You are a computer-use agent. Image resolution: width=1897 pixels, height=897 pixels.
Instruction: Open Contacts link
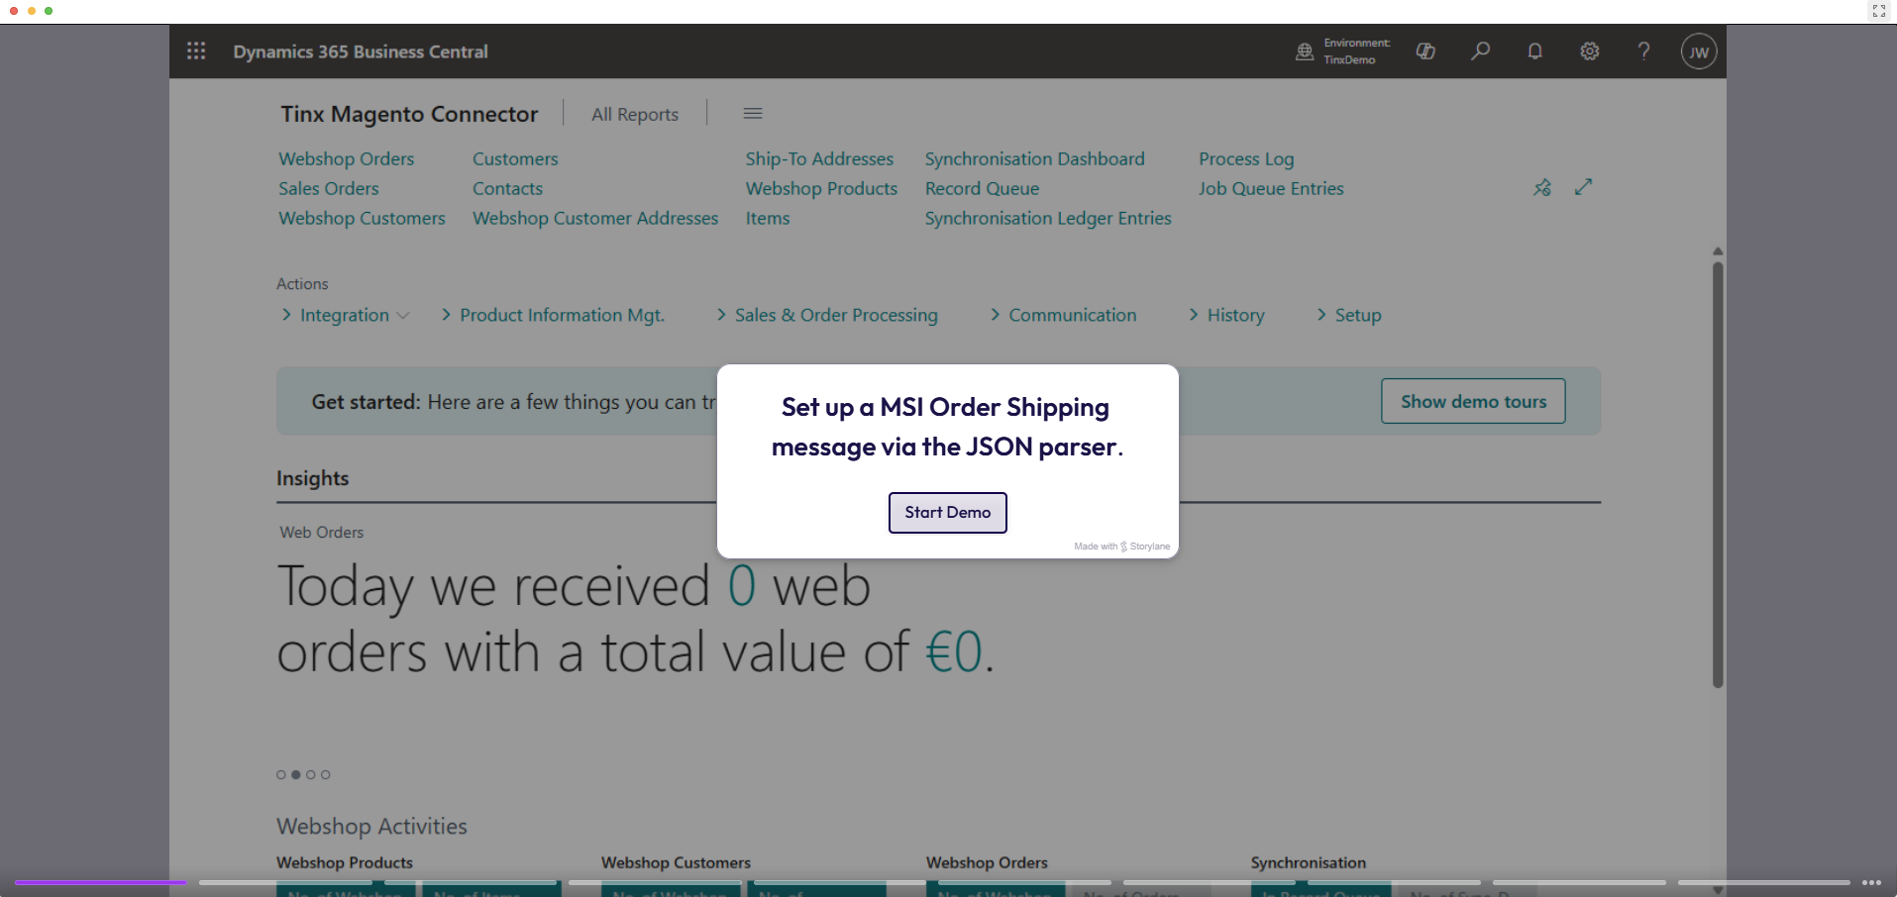tap(507, 188)
